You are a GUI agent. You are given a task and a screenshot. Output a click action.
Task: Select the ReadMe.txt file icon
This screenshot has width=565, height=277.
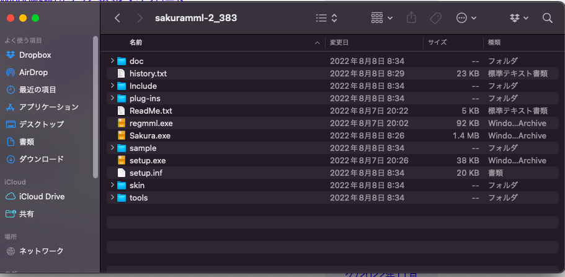(122, 111)
